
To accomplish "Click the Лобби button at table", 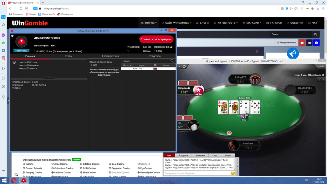I will (x=320, y=66).
